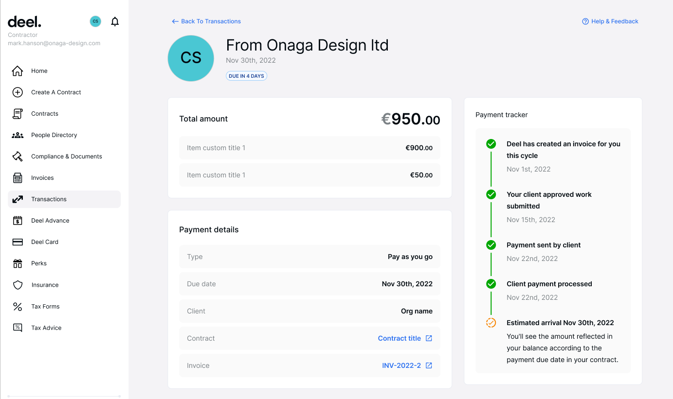Click the Org name client value
The height and width of the screenshot is (399, 673).
417,311
